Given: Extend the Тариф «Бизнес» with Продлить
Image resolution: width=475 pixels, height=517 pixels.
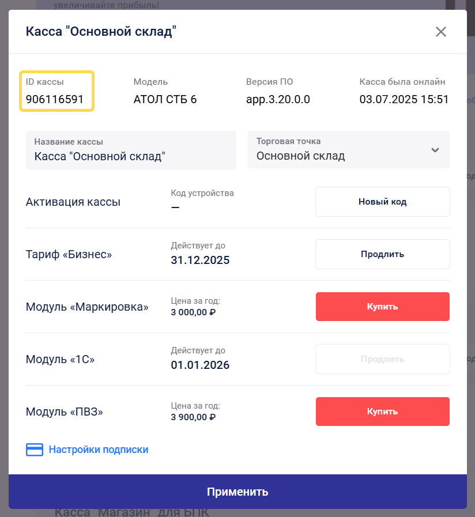Looking at the screenshot, I should point(382,254).
